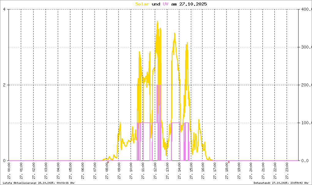Click the red 'U' sunset marker on the axis
Viewport: 312px width, 185px height.
pos(228,162)
